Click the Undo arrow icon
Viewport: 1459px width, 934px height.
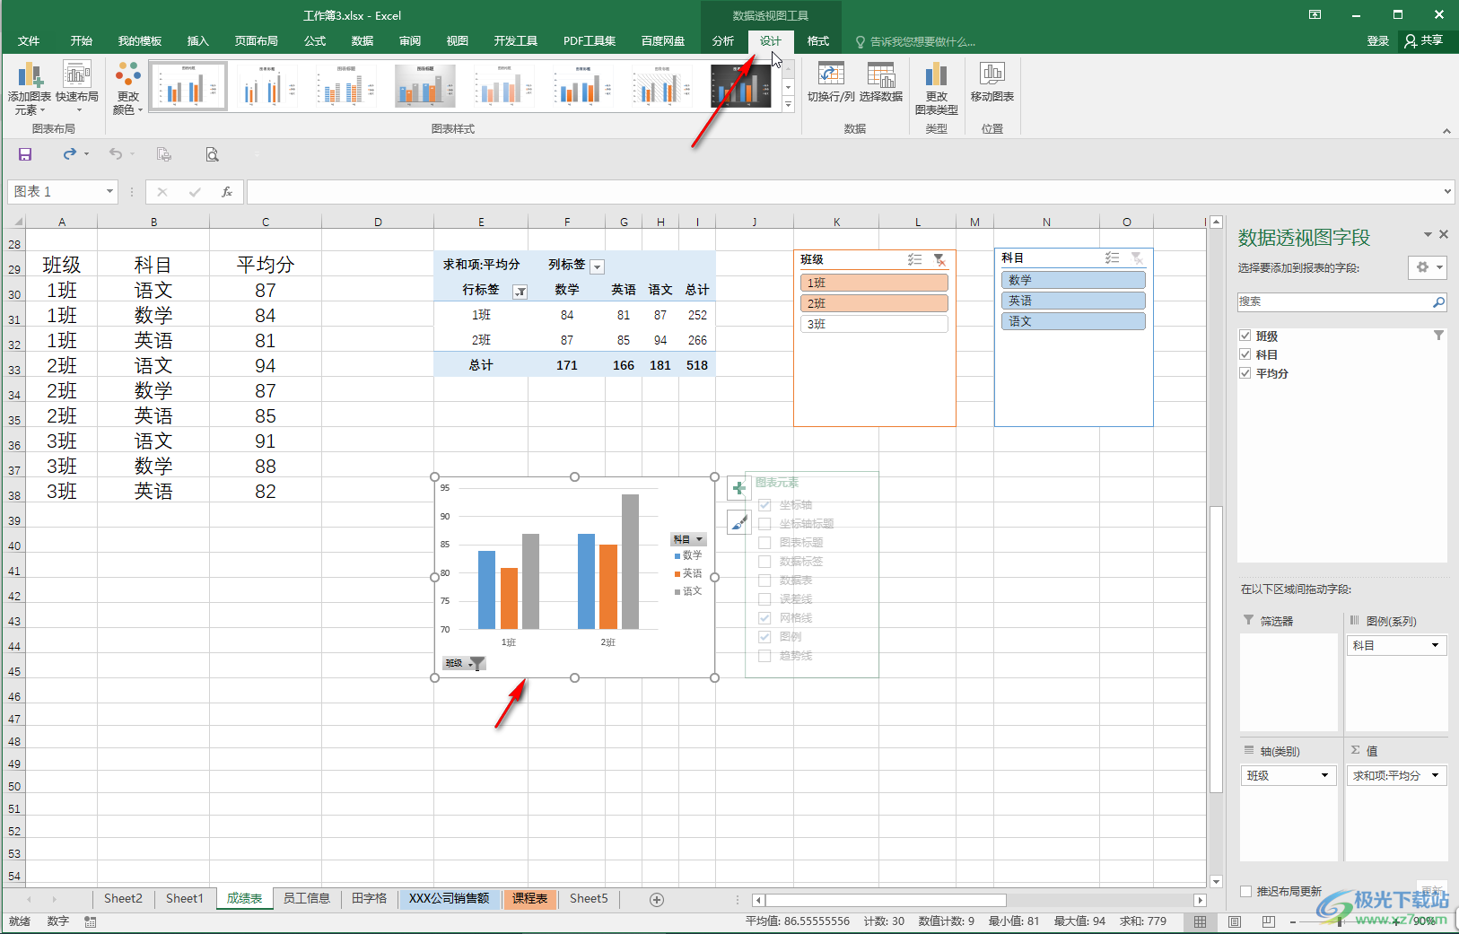pos(116,154)
